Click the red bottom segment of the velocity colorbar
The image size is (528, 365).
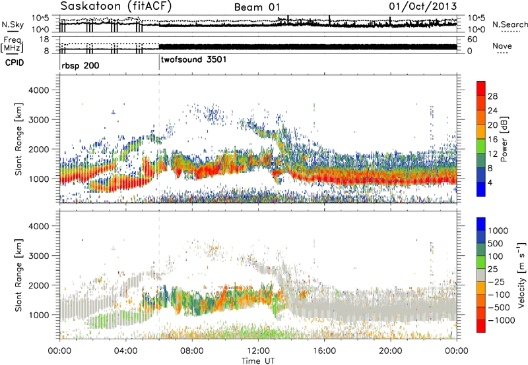point(481,326)
